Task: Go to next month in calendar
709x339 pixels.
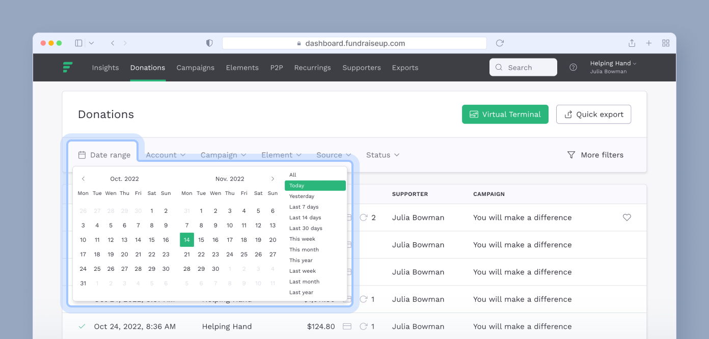Action: pos(272,179)
